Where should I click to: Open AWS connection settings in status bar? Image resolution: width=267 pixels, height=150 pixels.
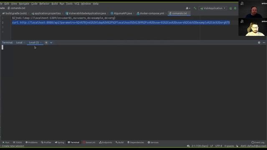pos(254,146)
